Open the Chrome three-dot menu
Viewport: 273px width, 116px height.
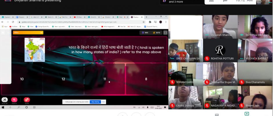pos(166,22)
